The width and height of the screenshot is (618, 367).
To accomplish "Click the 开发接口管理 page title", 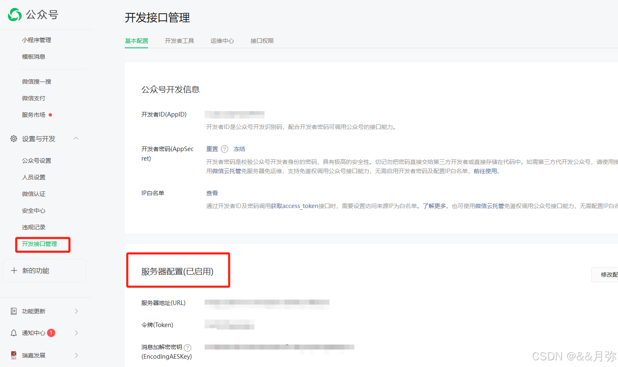I will pyautogui.click(x=157, y=17).
